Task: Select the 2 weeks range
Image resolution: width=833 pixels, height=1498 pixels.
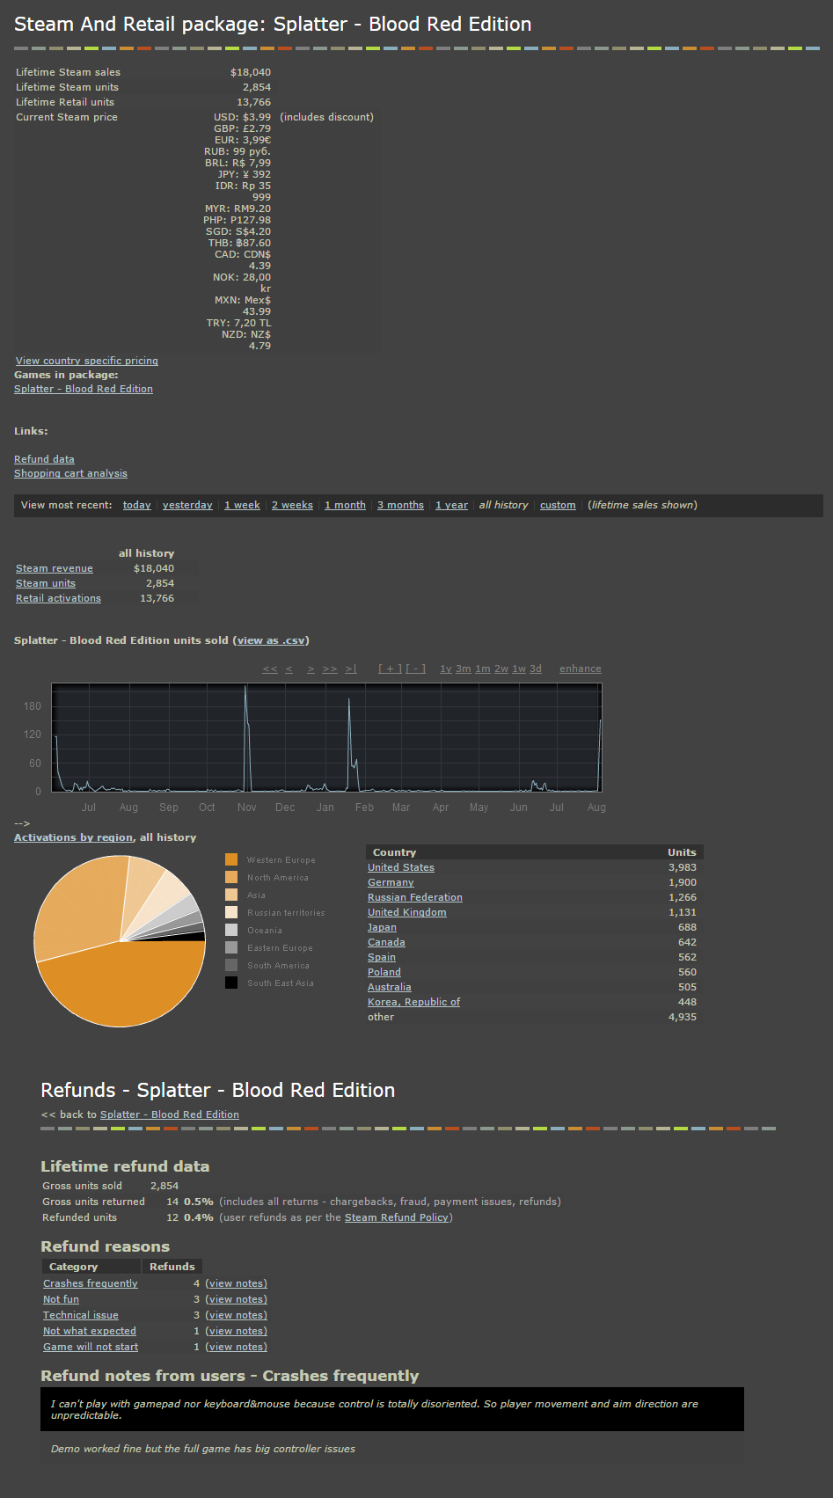Action: pyautogui.click(x=292, y=505)
